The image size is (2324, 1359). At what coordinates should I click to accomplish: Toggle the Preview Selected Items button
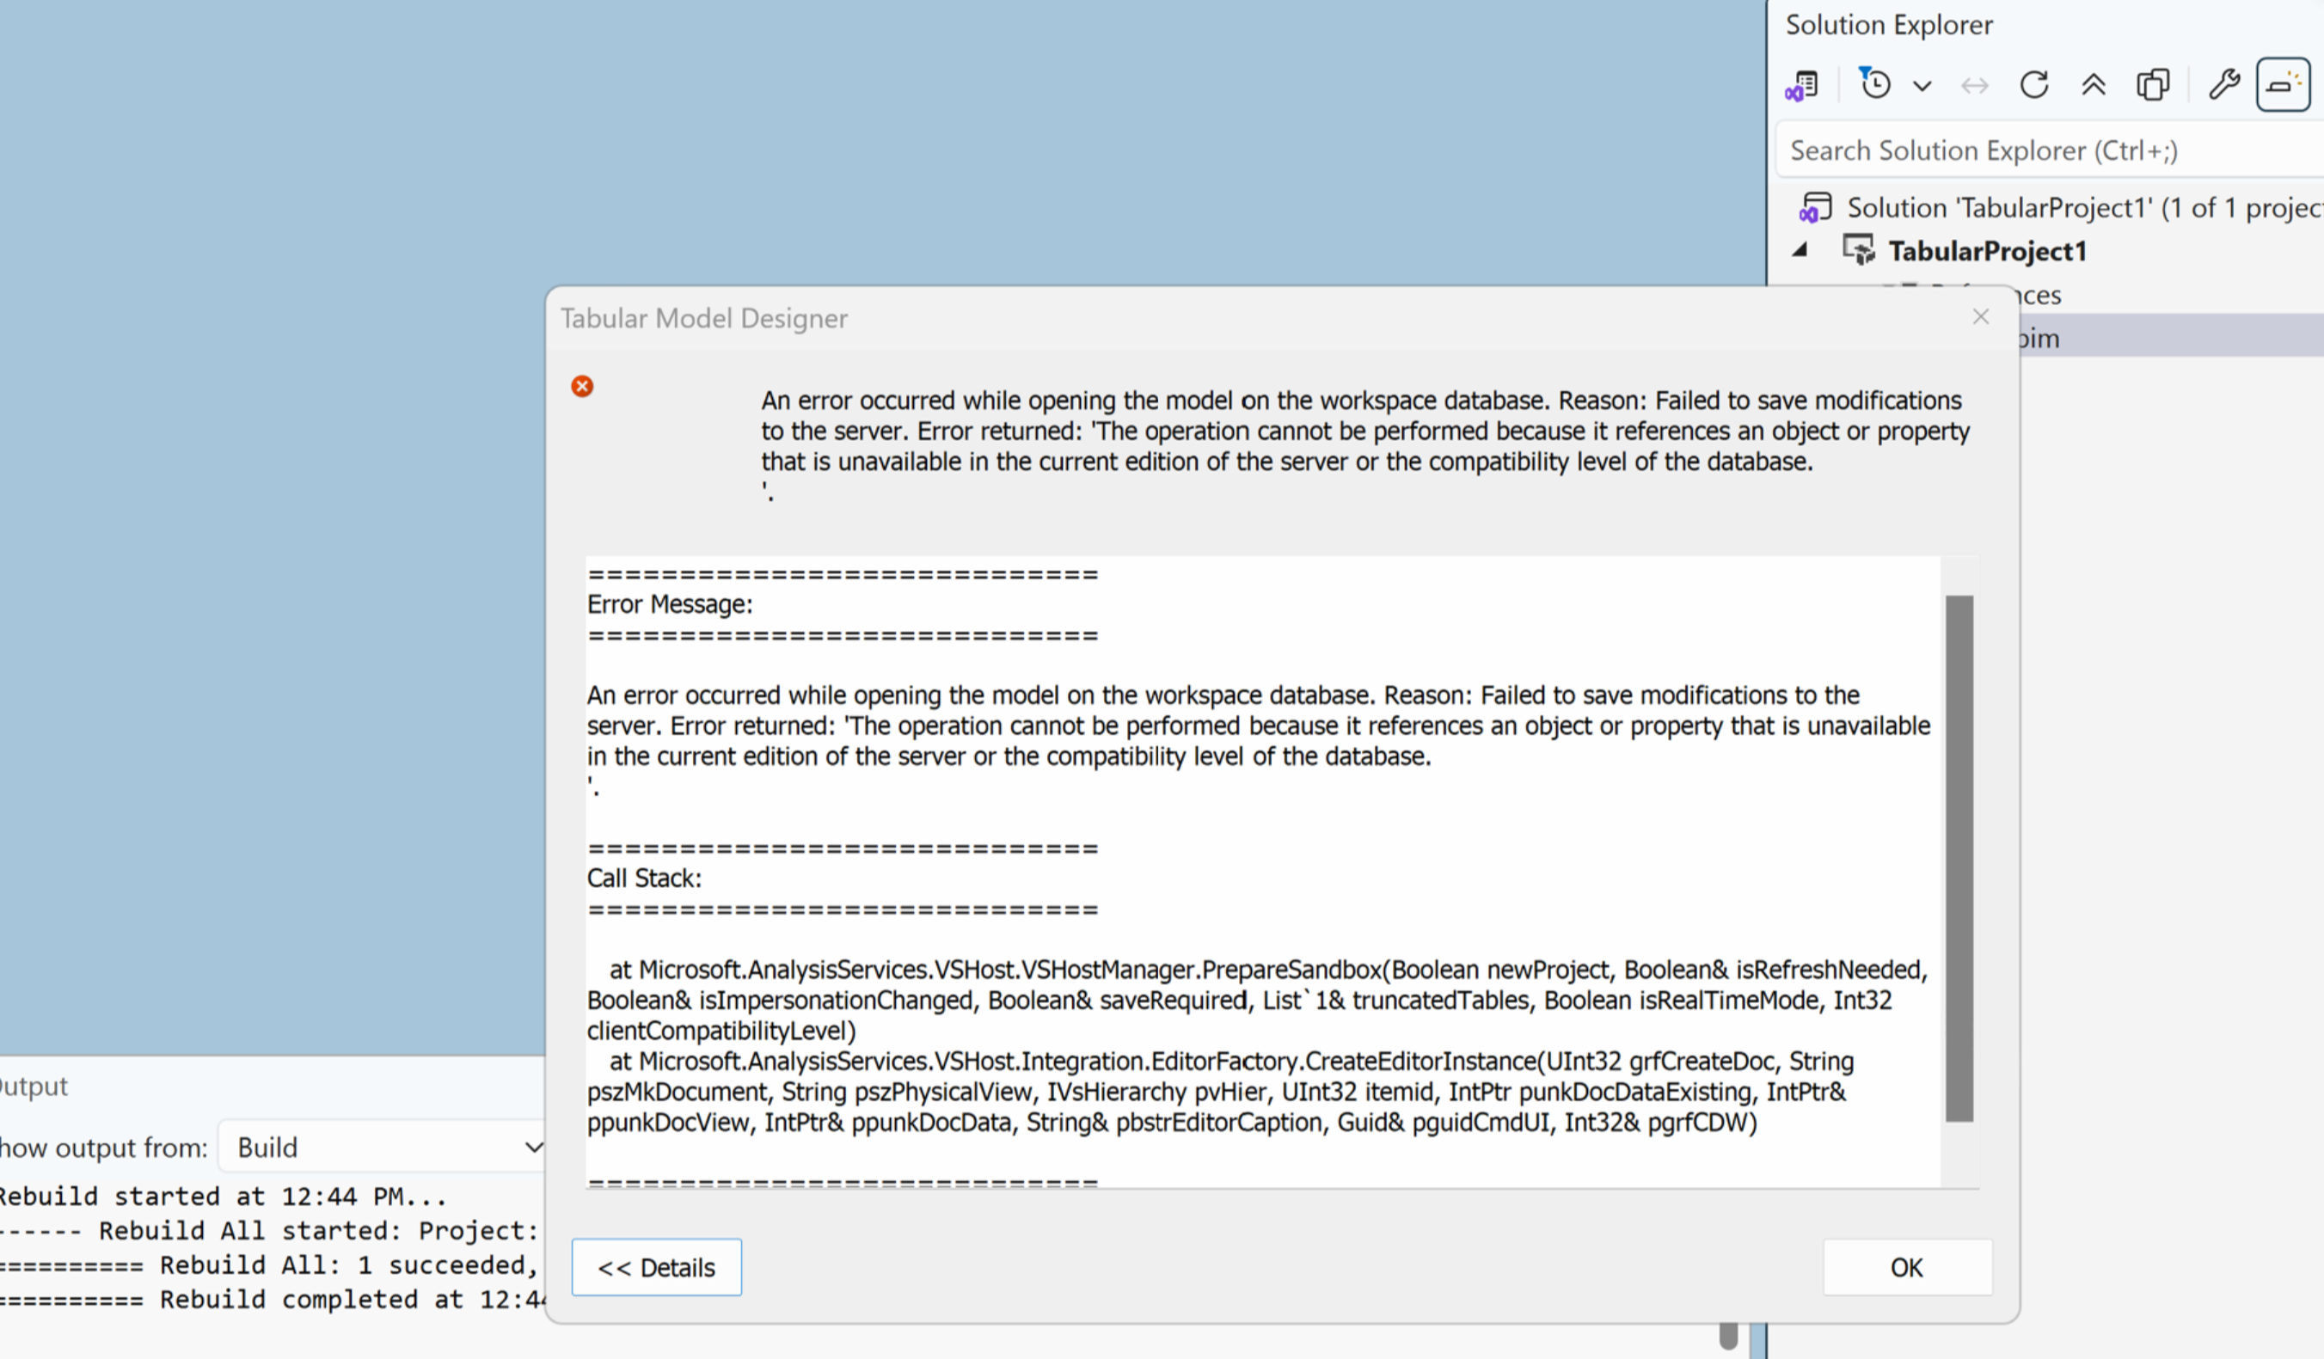(2283, 85)
